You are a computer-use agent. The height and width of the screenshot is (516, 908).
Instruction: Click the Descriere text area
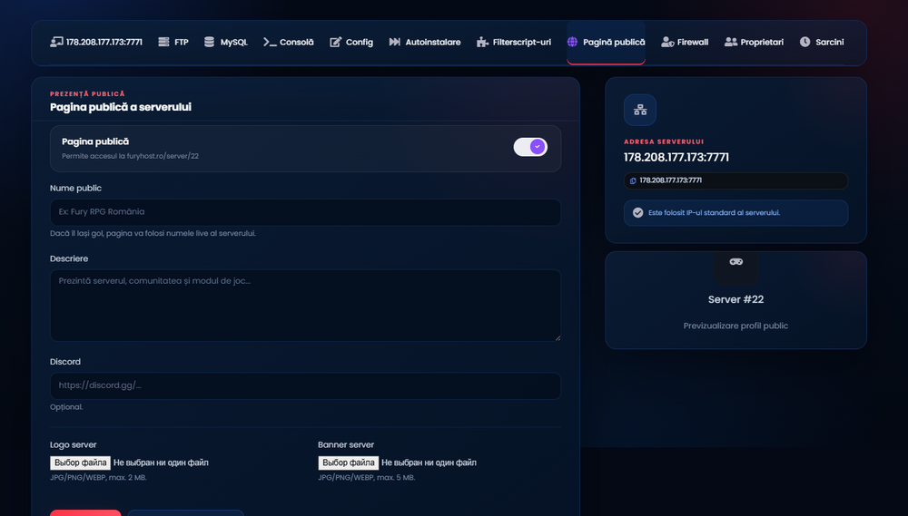pyautogui.click(x=305, y=306)
